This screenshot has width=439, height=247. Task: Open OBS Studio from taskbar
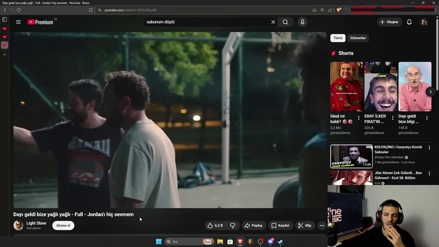click(260, 242)
